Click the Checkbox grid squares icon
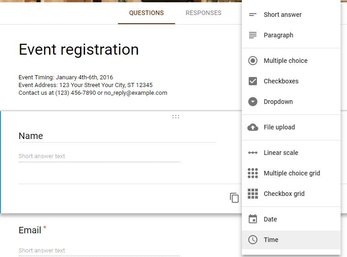Image resolution: width=347 pixels, height=257 pixels. click(x=252, y=194)
